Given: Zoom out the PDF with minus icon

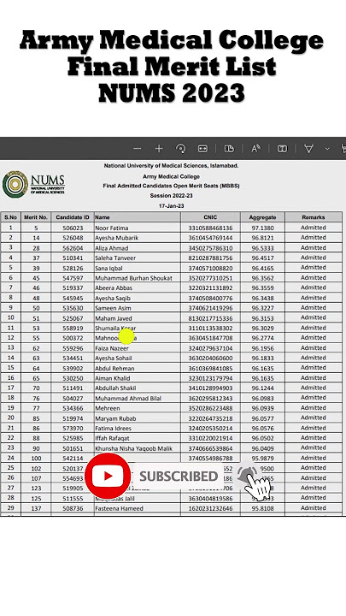Looking at the screenshot, I should click(137, 149).
